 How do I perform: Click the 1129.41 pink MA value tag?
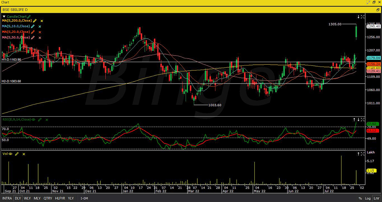pos(373,71)
